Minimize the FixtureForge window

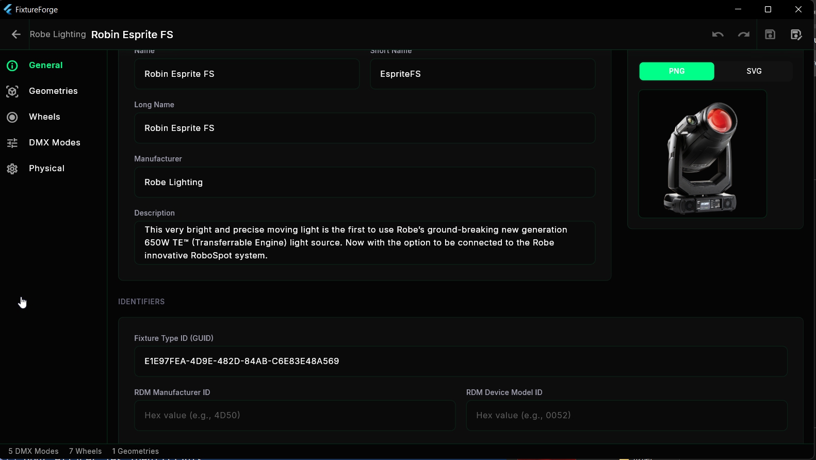[738, 9]
